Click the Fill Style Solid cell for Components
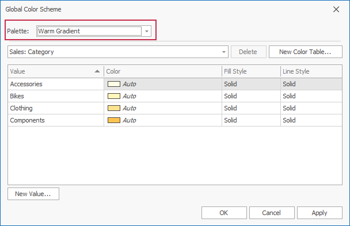This screenshot has width=350, height=226. pyautogui.click(x=252, y=120)
